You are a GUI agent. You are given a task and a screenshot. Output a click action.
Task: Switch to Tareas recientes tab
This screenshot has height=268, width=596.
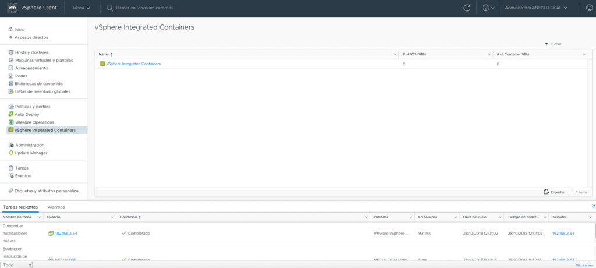coord(20,207)
